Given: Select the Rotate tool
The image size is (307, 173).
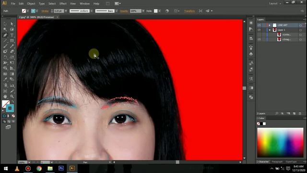Looking at the screenshot, I should tap(5, 57).
